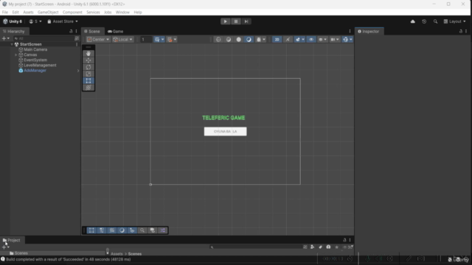Open the Edit menu

click(x=15, y=13)
